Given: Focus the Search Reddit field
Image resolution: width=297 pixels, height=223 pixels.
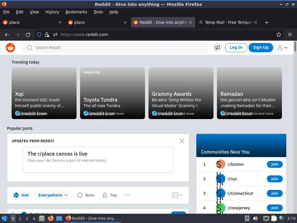Looking at the screenshot, I should (115, 48).
